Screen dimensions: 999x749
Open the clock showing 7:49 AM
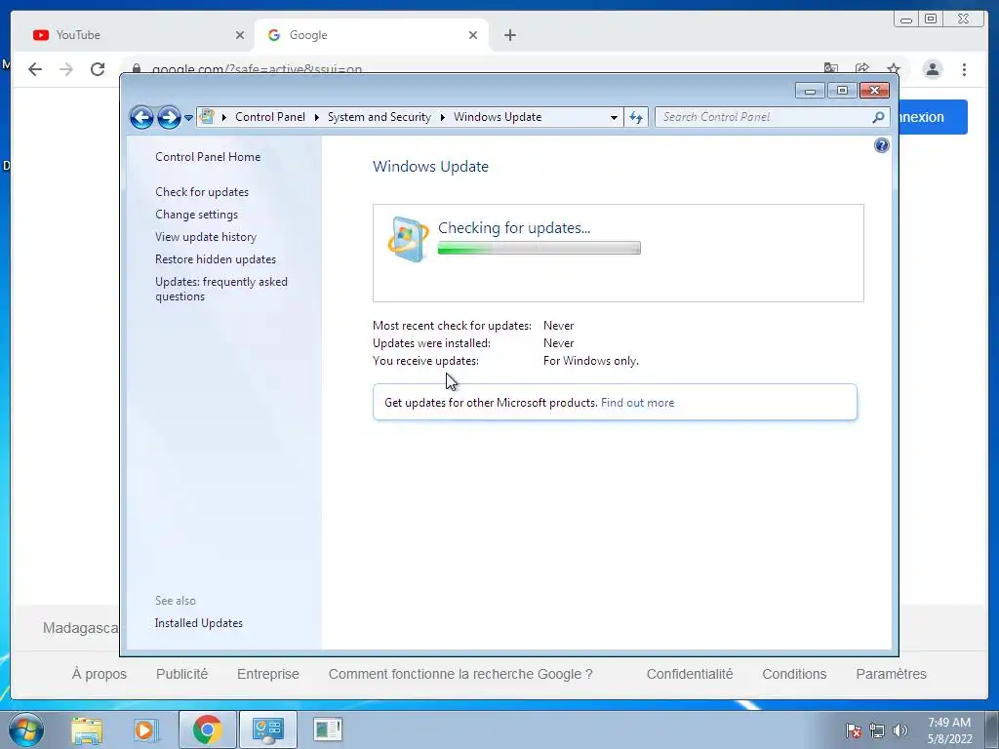click(x=949, y=730)
